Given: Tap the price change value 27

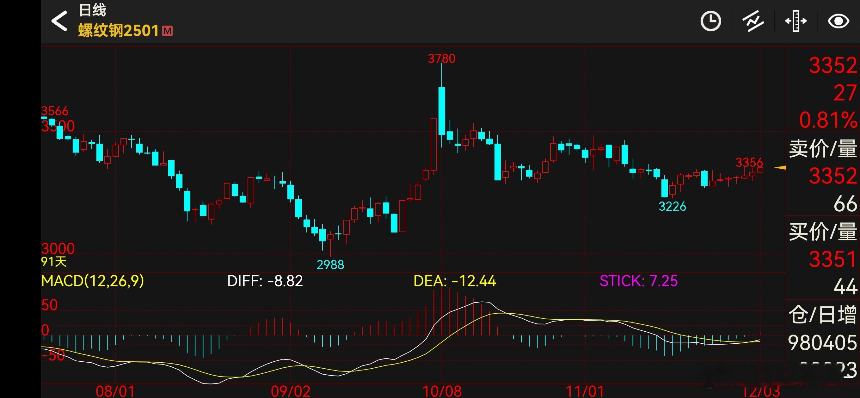Looking at the screenshot, I should pos(845,93).
